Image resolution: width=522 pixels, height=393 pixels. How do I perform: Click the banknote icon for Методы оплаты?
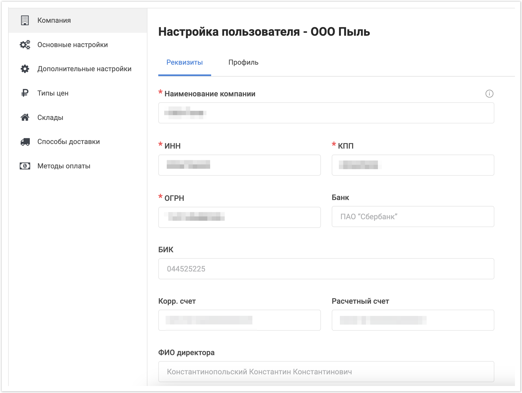(x=25, y=166)
